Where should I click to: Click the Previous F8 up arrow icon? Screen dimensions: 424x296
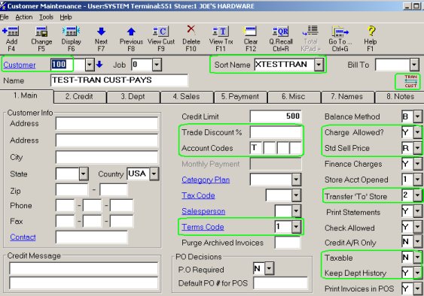click(132, 32)
